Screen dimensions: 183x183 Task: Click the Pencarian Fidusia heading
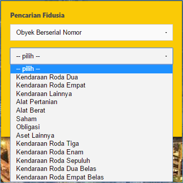click(37, 15)
